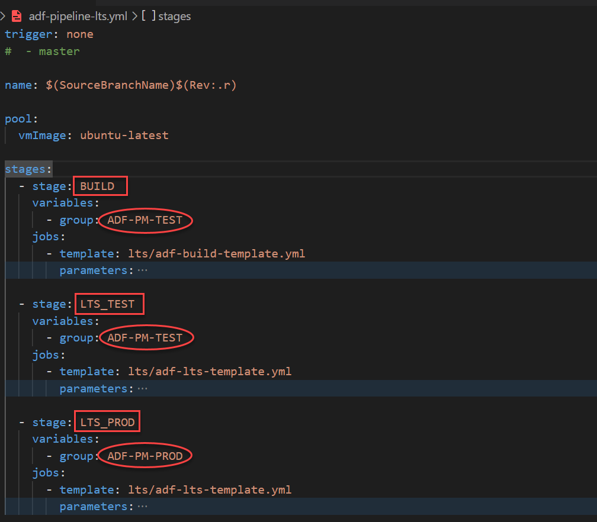
Task: Select ADF-PM-TEST group in BUILD stage
Action: pyautogui.click(x=145, y=220)
